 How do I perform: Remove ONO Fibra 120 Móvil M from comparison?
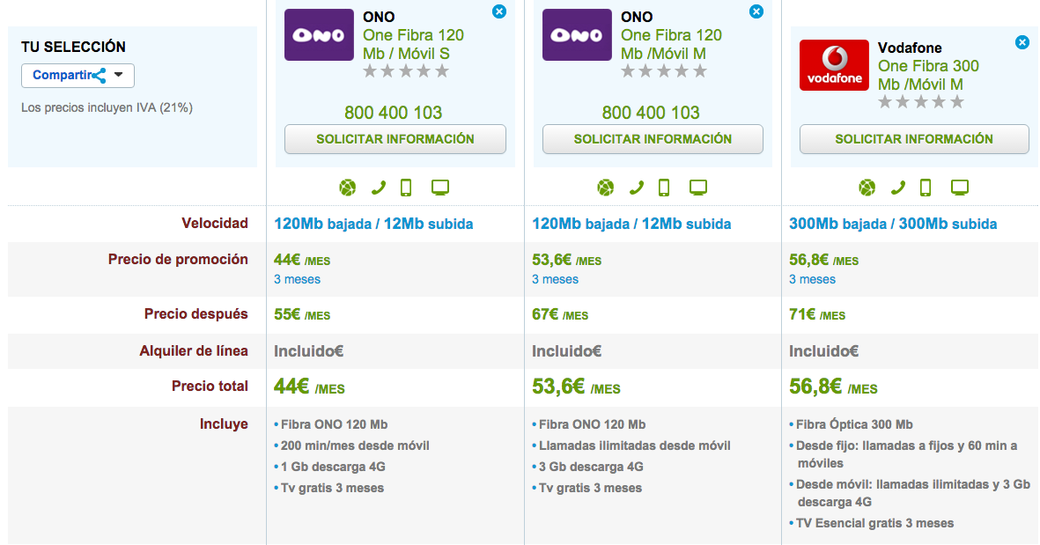coord(756,11)
